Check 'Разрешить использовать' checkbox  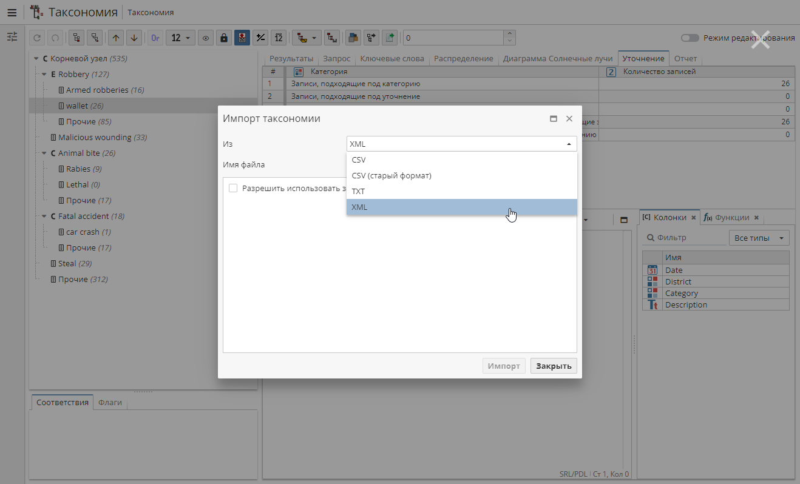coord(233,188)
